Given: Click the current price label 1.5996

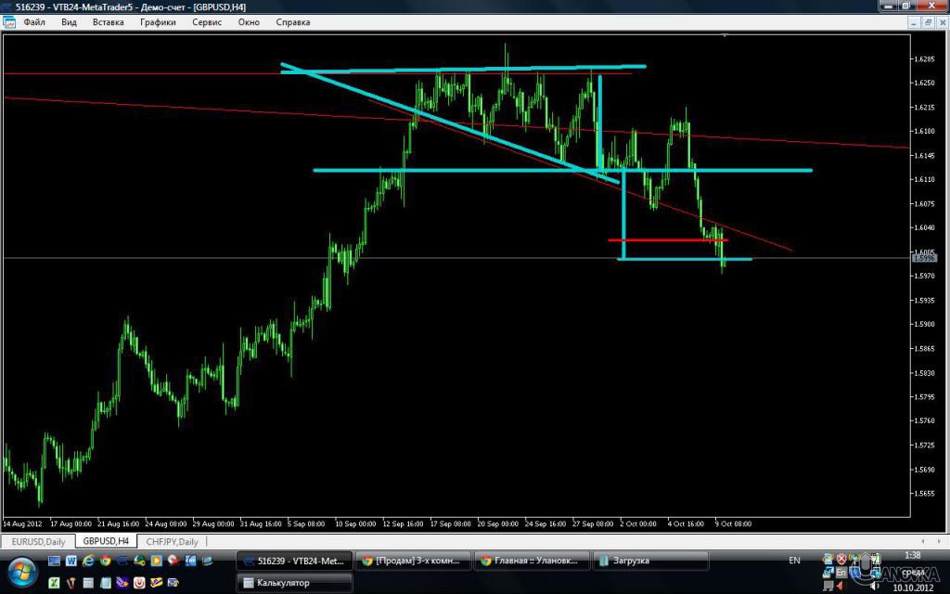Looking at the screenshot, I should (x=925, y=258).
